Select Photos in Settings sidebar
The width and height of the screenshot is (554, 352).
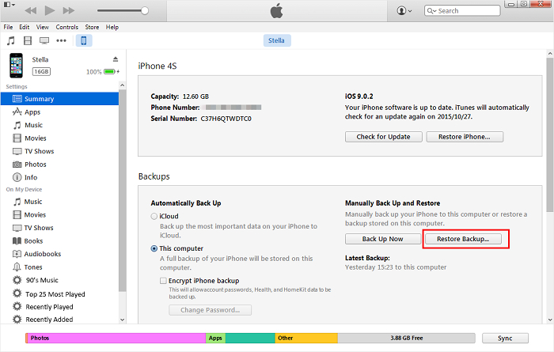[x=59, y=165]
